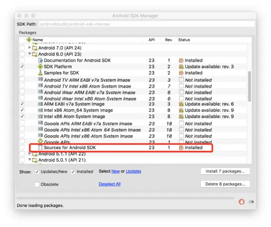The image size is (271, 227).
Task: Click the Intel x86 Atom_64 System Image icon
Action: 40,110
